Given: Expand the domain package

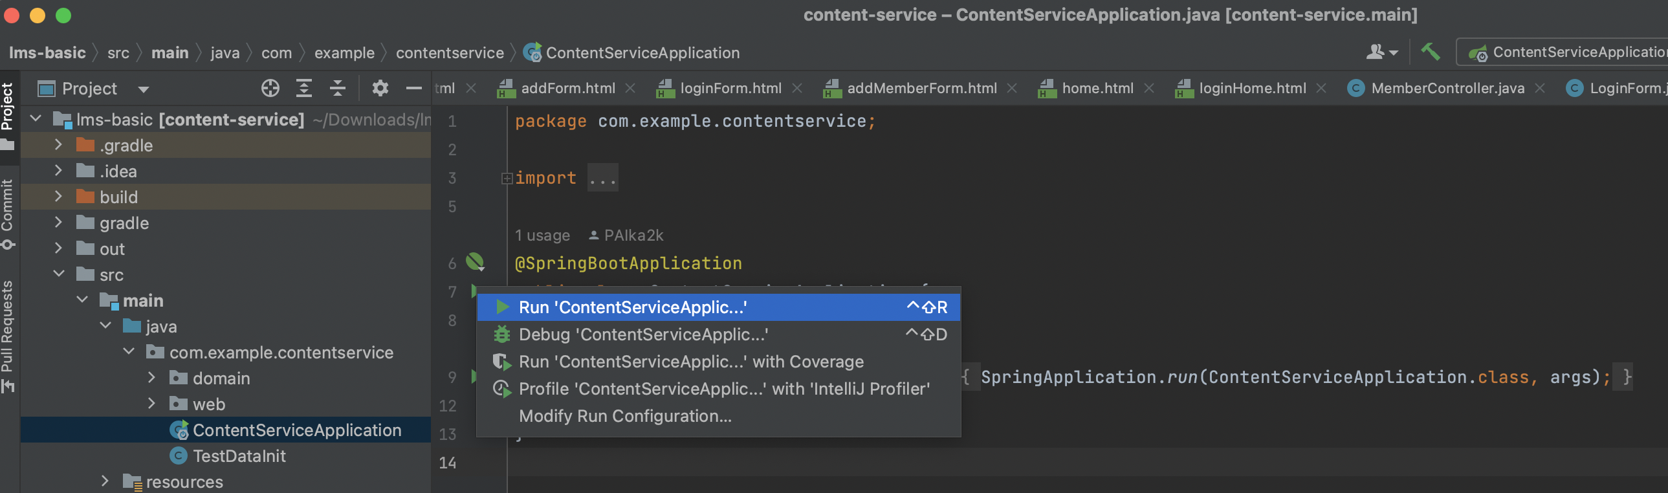Looking at the screenshot, I should 151,378.
